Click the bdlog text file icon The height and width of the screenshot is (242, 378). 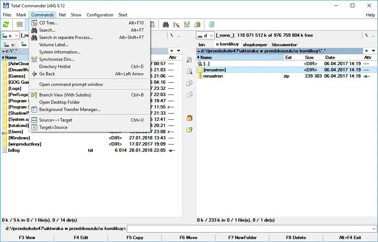click(4, 150)
